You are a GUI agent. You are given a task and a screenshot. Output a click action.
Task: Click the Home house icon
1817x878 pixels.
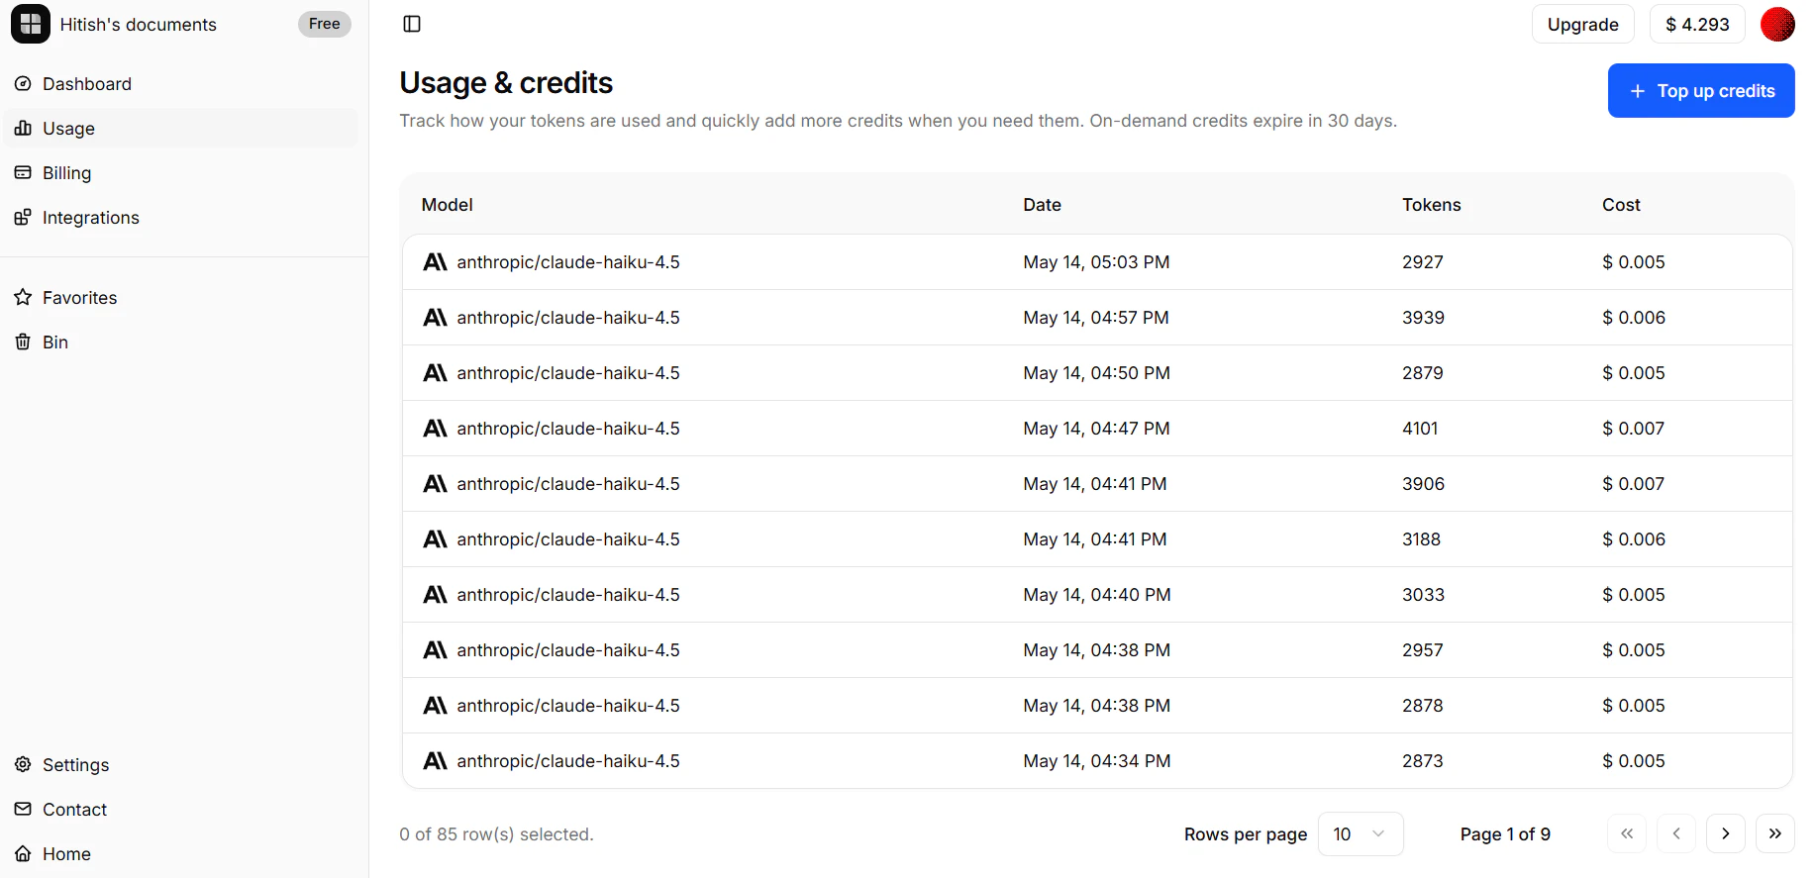coord(23,854)
